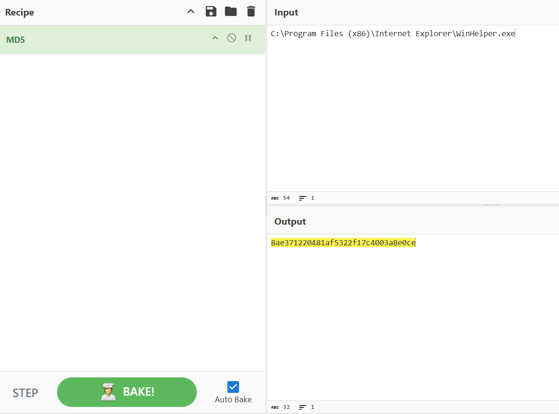The height and width of the screenshot is (414, 559).
Task: Open the load recipe folder icon
Action: point(231,11)
